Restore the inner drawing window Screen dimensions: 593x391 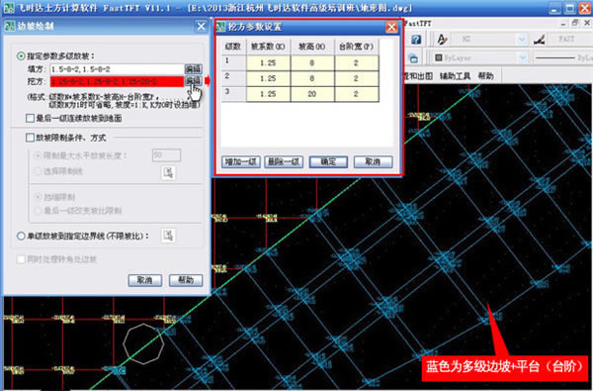575,23
